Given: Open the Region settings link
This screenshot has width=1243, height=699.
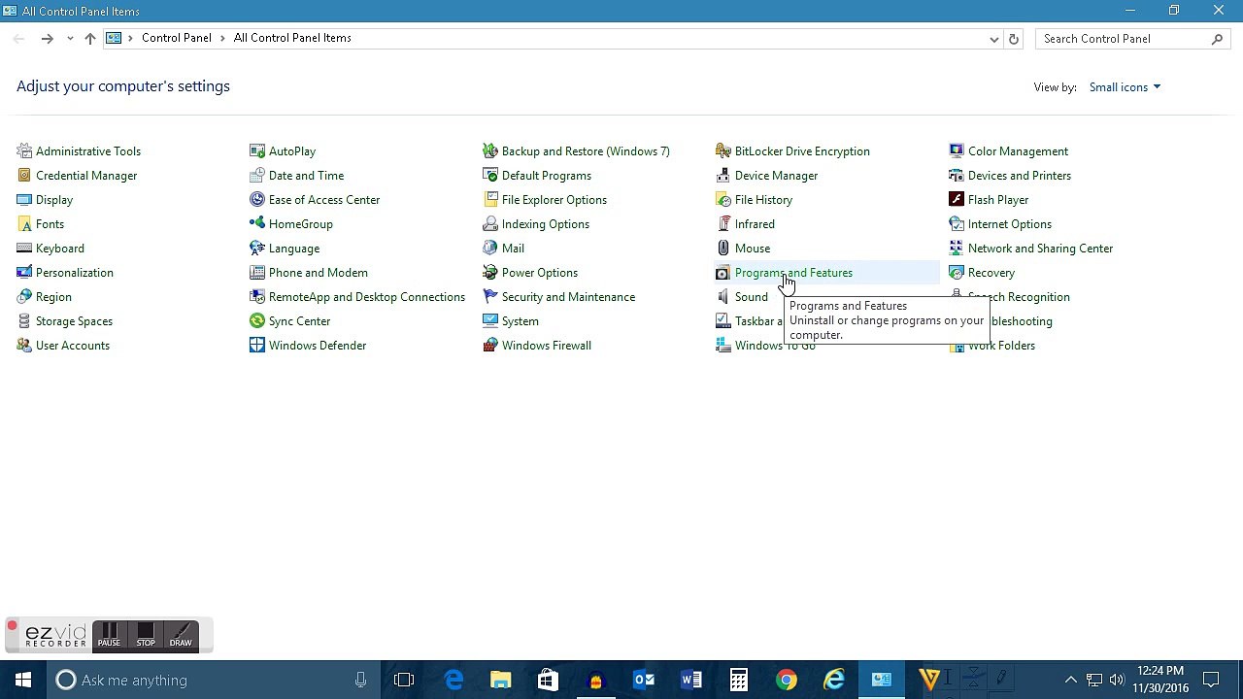Looking at the screenshot, I should [53, 297].
